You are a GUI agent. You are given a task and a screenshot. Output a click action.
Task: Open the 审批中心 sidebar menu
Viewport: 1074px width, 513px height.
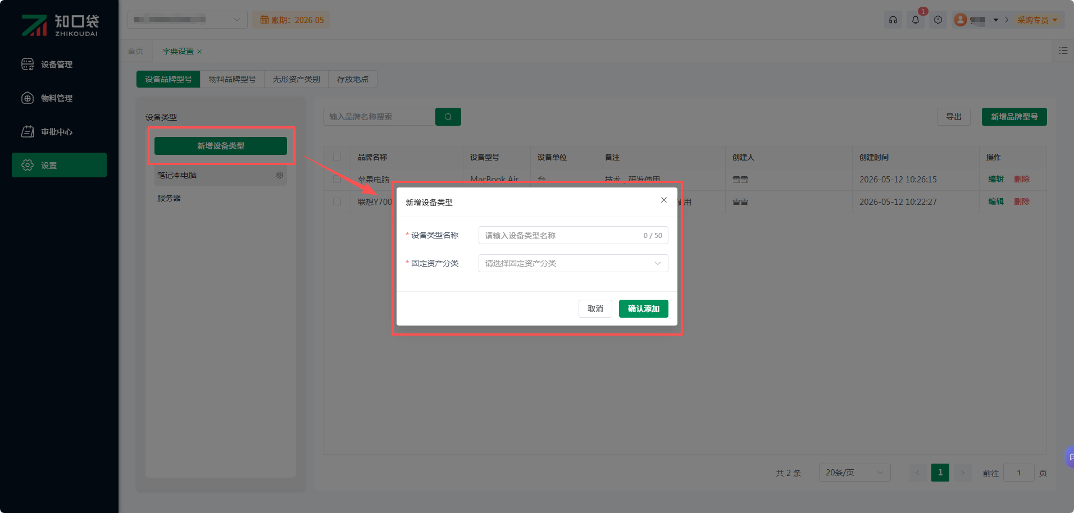[x=59, y=132]
